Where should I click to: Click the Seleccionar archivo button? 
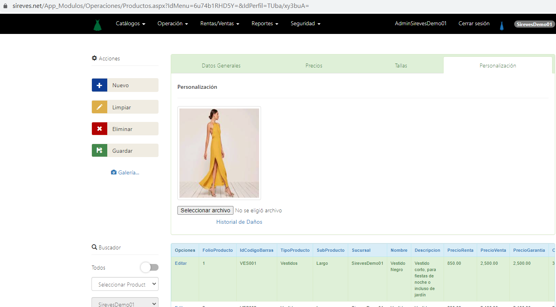click(205, 211)
